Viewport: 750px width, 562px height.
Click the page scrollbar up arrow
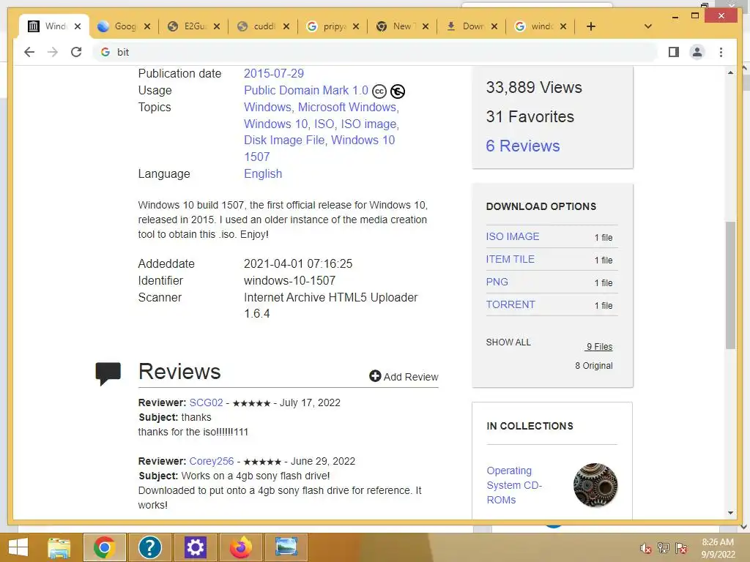pos(730,72)
